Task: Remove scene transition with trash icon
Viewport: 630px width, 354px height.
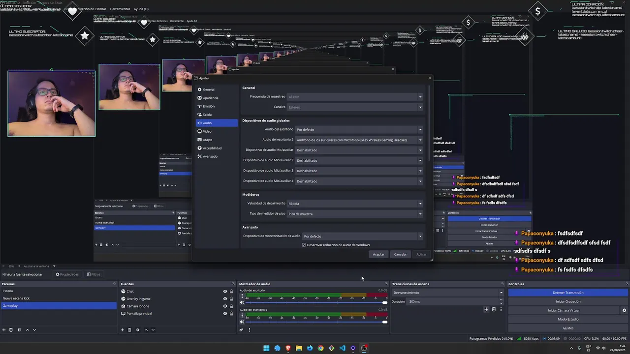Action: 494,309
